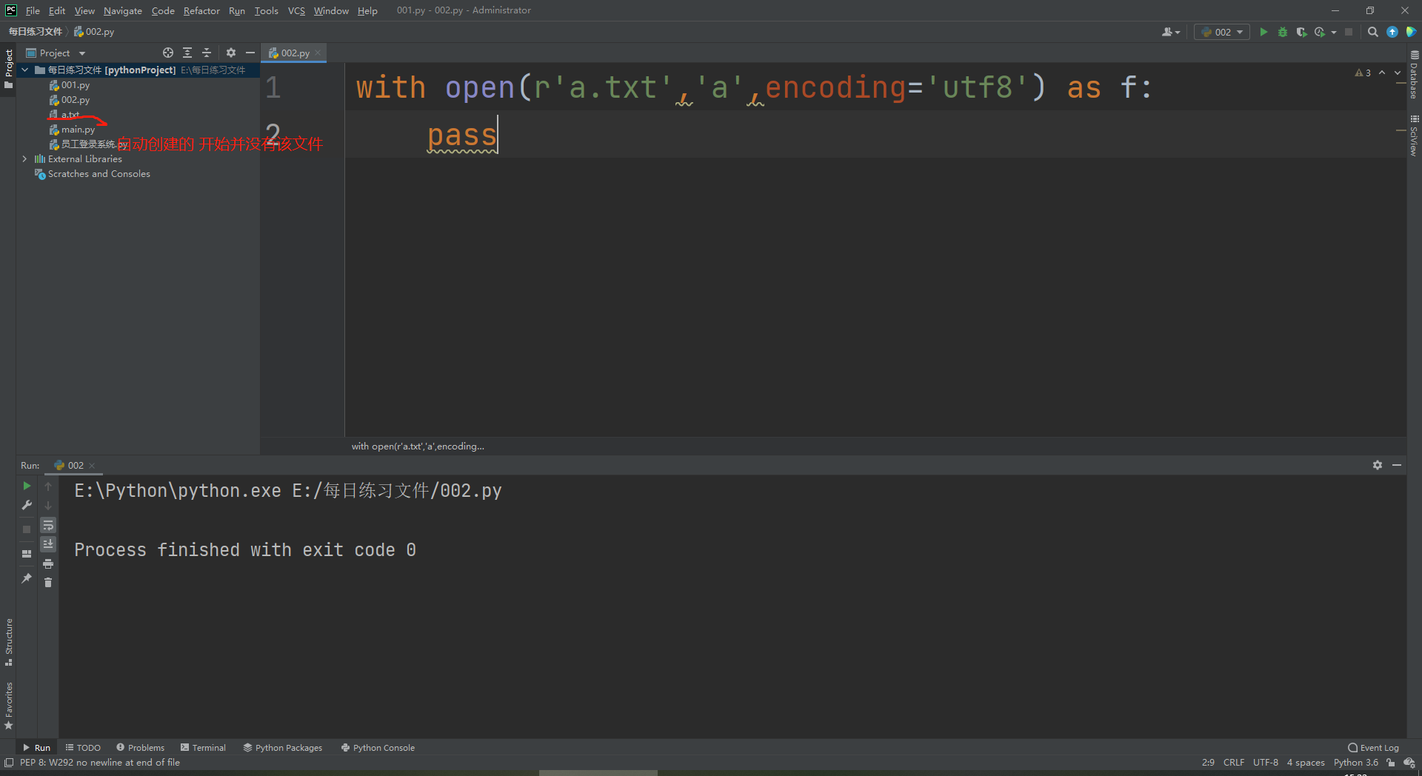The height and width of the screenshot is (776, 1422).
Task: Open the warnings count indicator in the editor
Action: (1363, 73)
